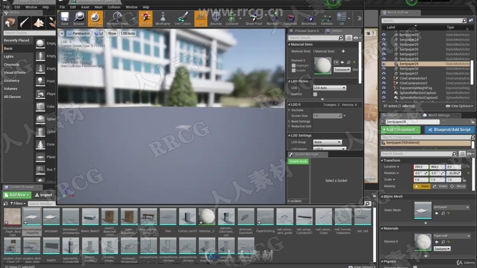Add a Plane from Basic classes
This screenshot has height=268, width=477.
point(45,157)
